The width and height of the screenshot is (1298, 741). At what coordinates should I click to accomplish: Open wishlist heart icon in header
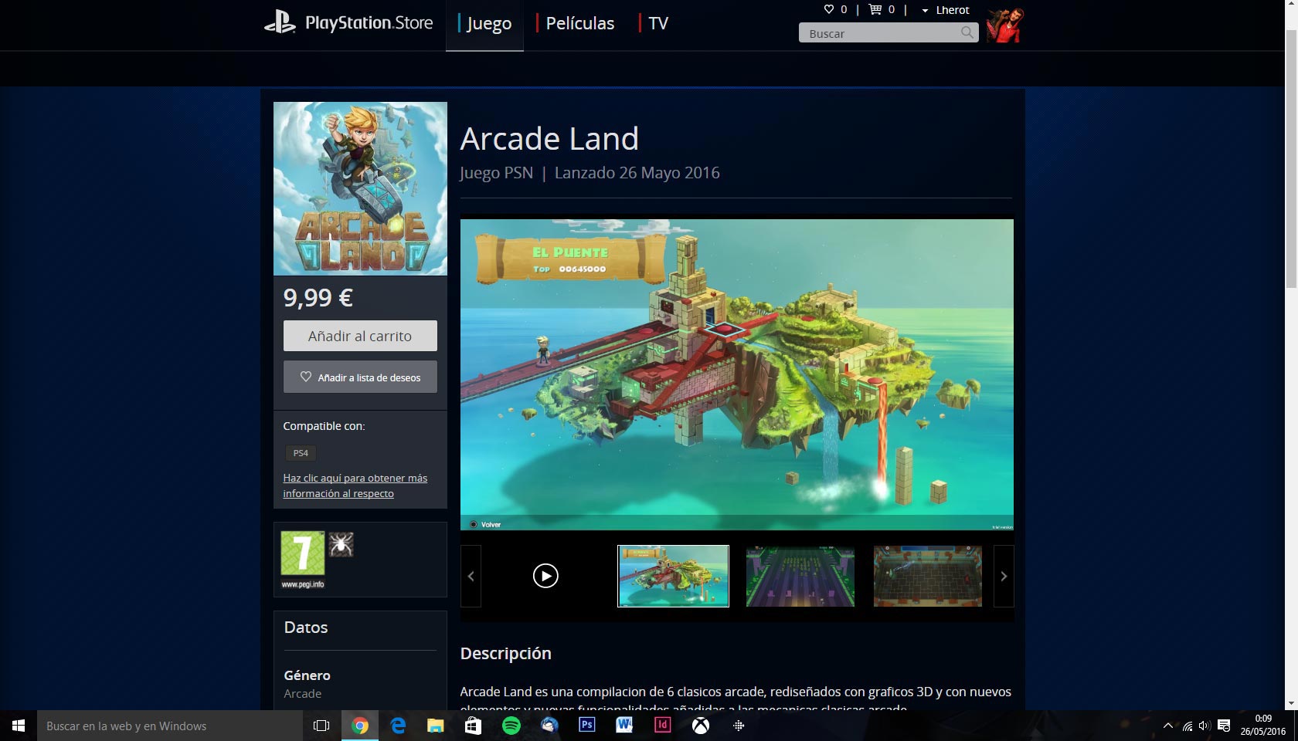click(829, 9)
